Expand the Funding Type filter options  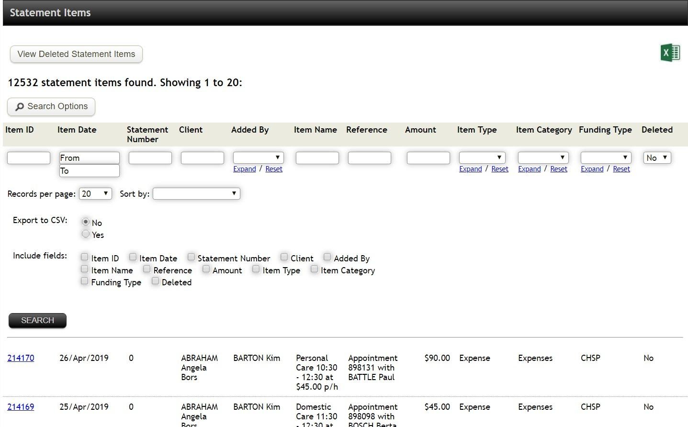592,169
